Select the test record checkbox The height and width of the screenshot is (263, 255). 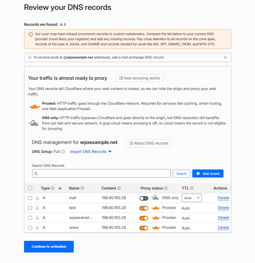point(30,208)
